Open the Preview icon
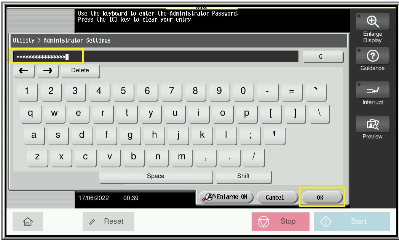The height and width of the screenshot is (240, 399). (372, 124)
